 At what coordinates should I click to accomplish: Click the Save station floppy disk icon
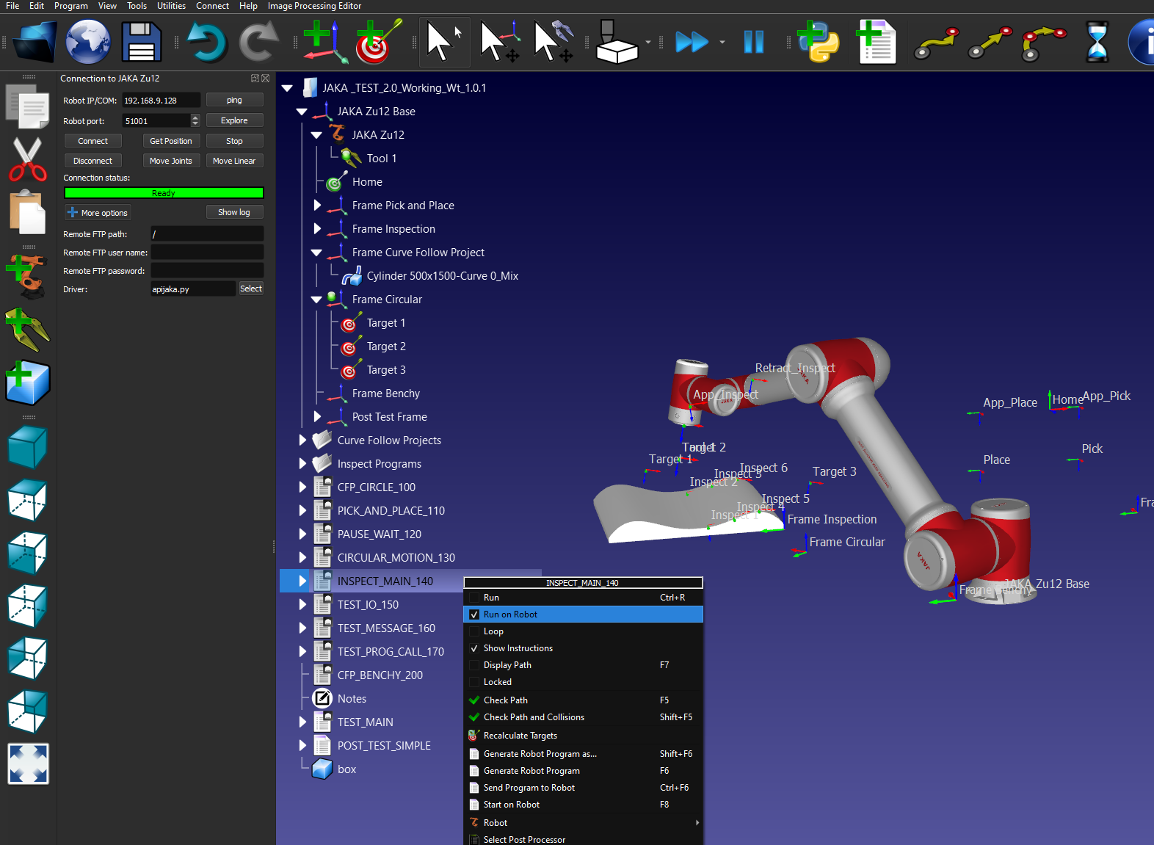[x=141, y=42]
